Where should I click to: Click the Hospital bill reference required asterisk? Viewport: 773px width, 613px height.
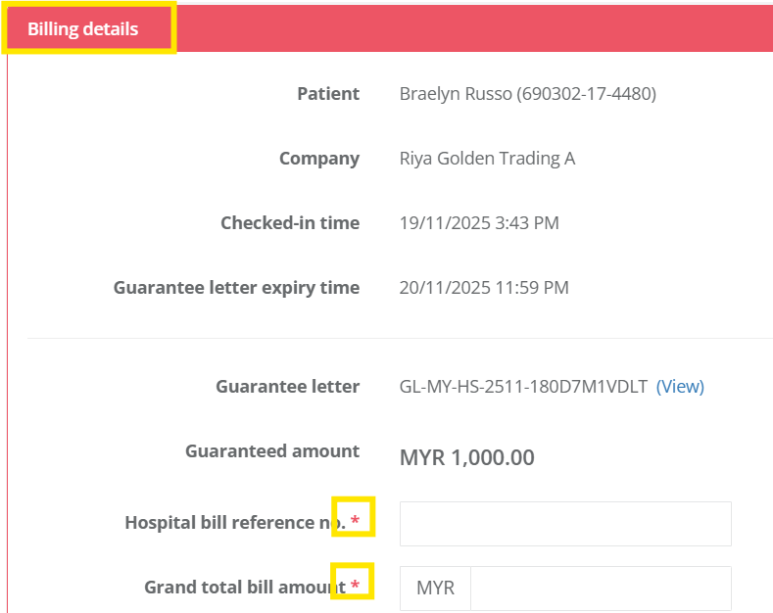pos(355,521)
